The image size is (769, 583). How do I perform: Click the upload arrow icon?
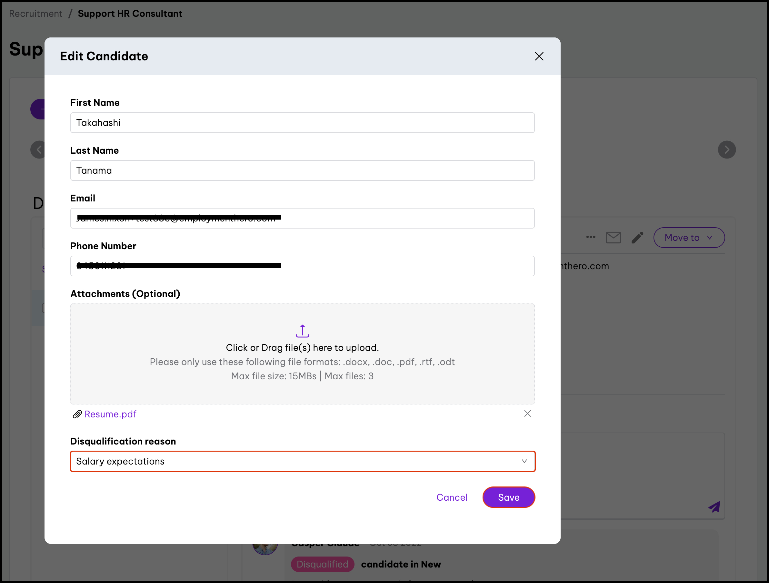[x=302, y=331]
